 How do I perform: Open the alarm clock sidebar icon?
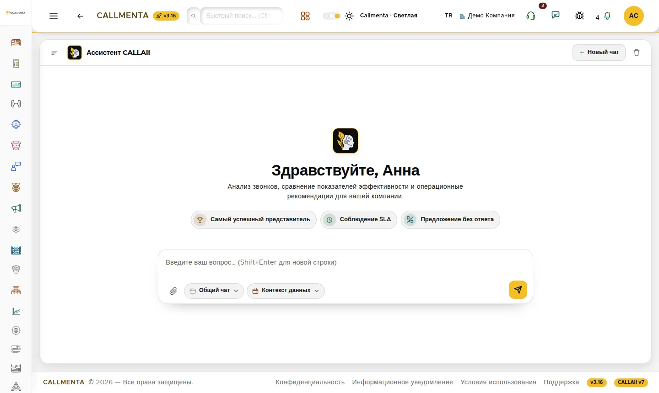[x=16, y=145]
